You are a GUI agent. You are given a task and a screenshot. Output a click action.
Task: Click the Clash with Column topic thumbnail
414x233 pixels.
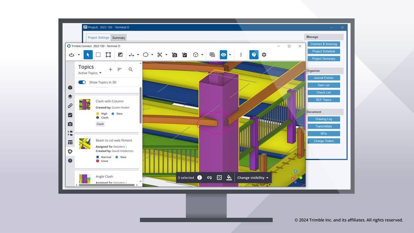pos(84,105)
